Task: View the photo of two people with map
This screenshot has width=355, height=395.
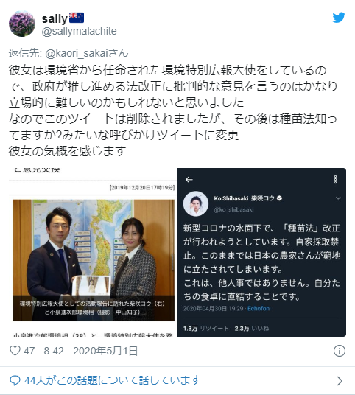Action: point(94,260)
